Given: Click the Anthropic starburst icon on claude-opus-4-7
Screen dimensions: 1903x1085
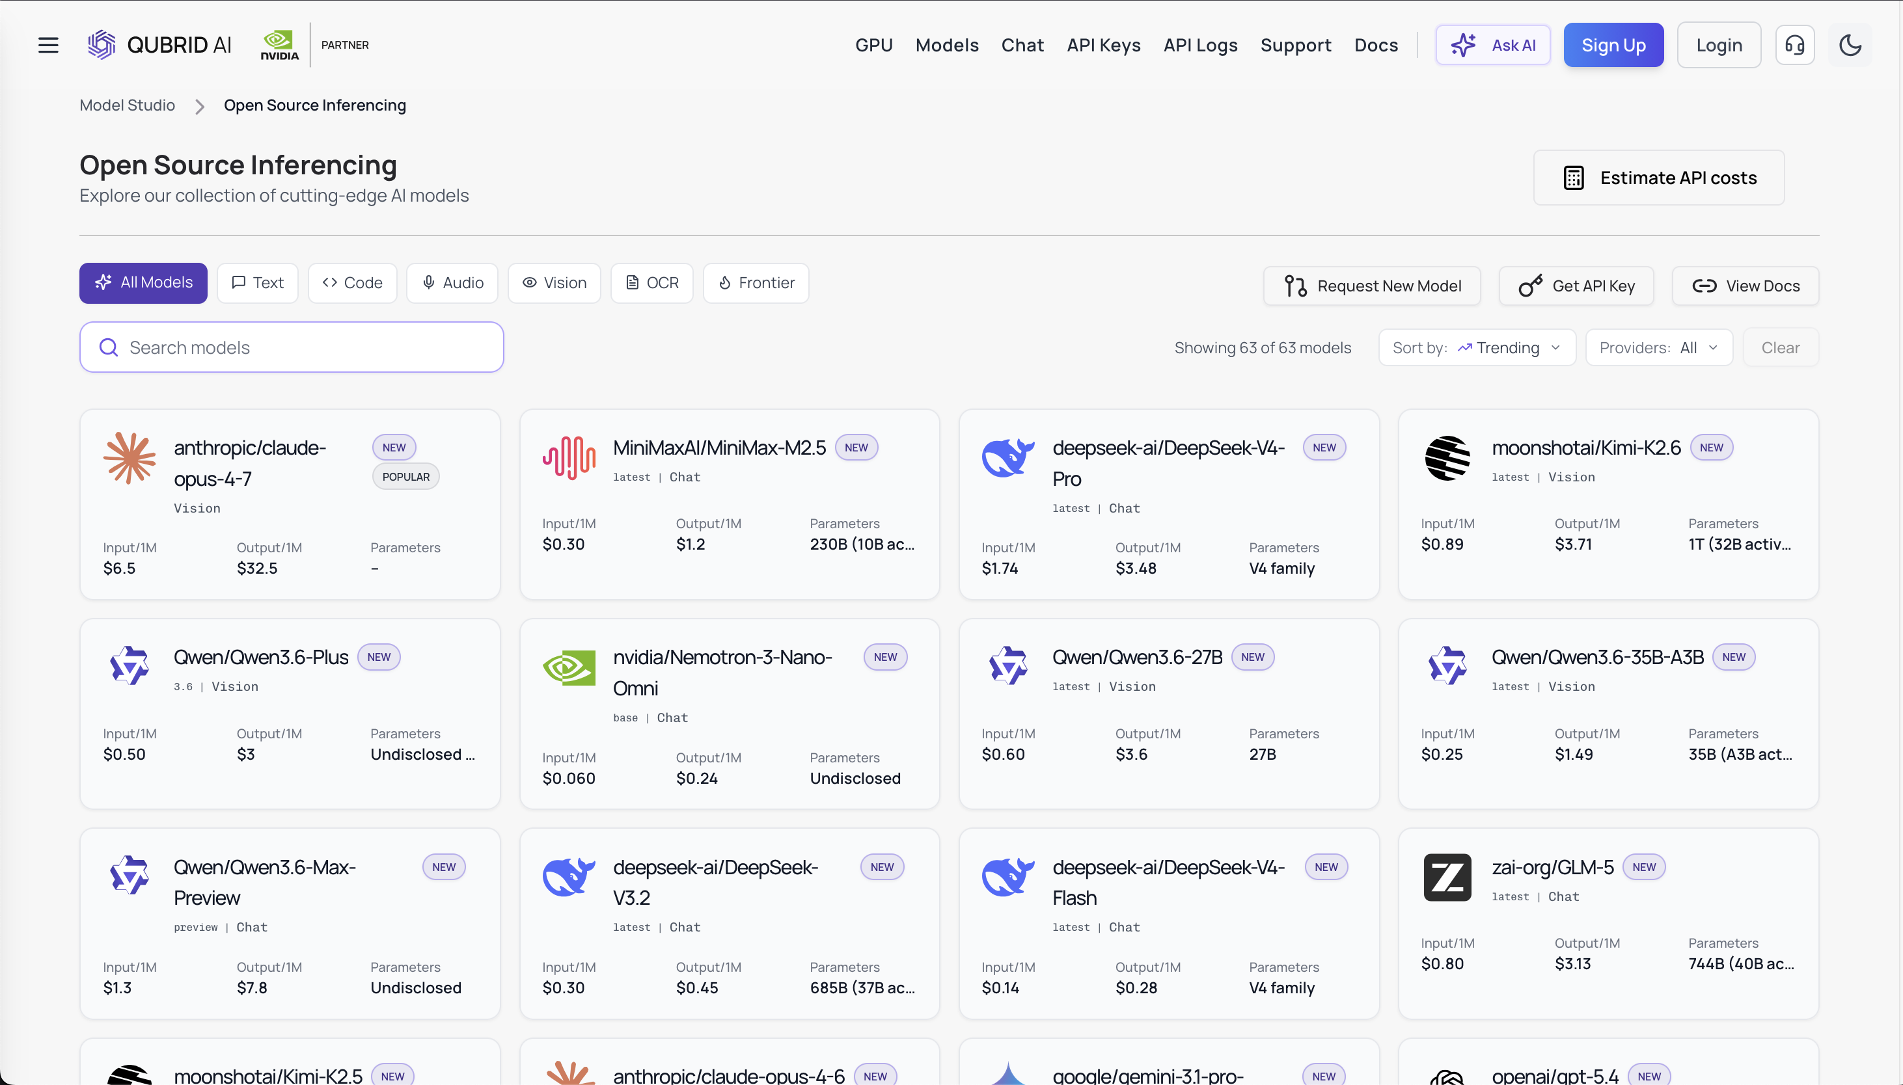Looking at the screenshot, I should pos(130,459).
